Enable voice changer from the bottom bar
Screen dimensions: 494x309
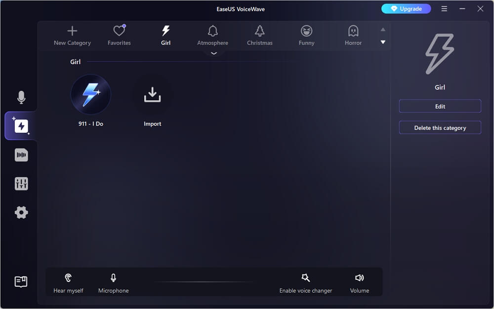(305, 282)
